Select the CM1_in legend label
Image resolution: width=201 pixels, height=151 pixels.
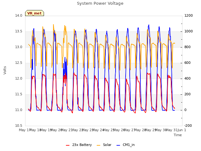[x=129, y=145]
